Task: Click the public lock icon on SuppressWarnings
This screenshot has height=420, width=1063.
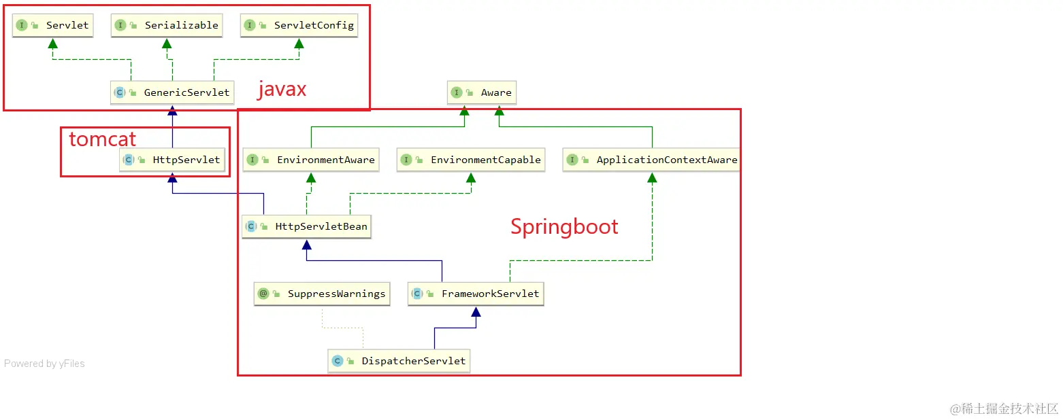Action: [276, 294]
